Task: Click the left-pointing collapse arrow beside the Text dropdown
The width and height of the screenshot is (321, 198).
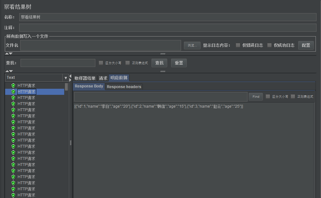Action: point(71,76)
